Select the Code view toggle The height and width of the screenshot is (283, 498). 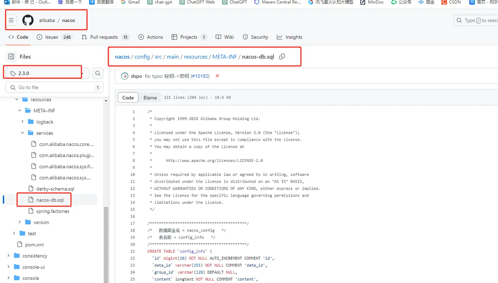(128, 98)
